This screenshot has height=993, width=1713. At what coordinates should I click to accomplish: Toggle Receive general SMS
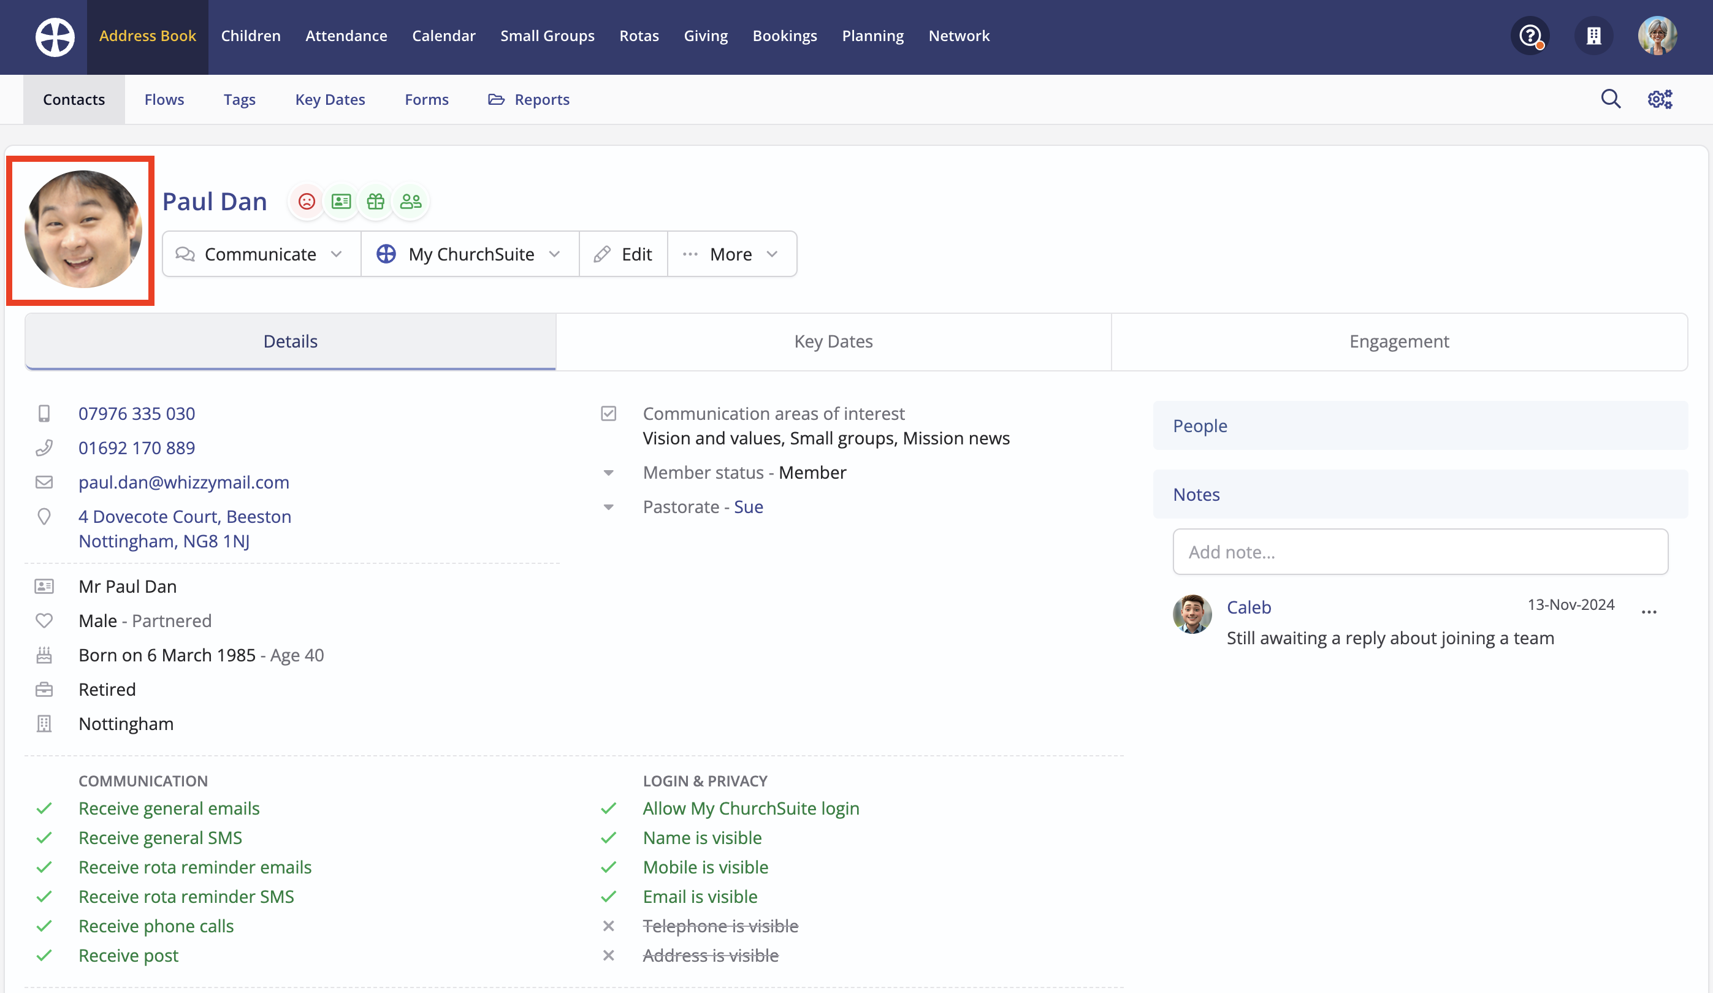point(161,838)
